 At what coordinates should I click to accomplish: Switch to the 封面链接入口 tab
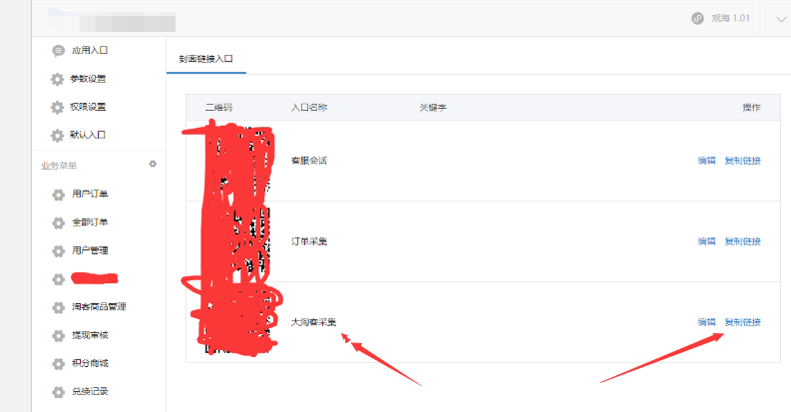pyautogui.click(x=205, y=59)
